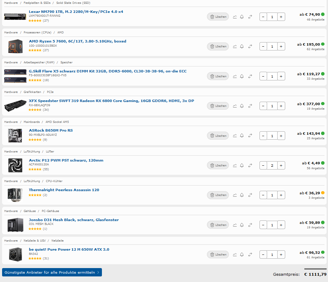
Task: Open price chart for G.Skill Flare X5
Action: click(235, 76)
